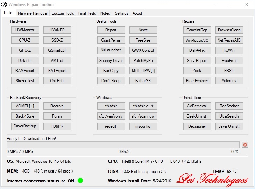Click the red cancel download icon
This screenshot has height=189, width=255.
pyautogui.click(x=245, y=145)
